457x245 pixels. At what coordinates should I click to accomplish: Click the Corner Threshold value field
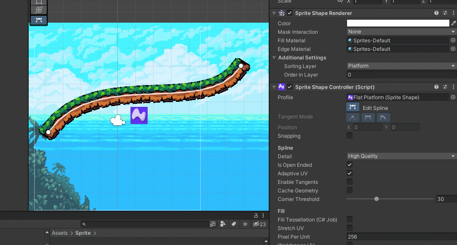446,199
